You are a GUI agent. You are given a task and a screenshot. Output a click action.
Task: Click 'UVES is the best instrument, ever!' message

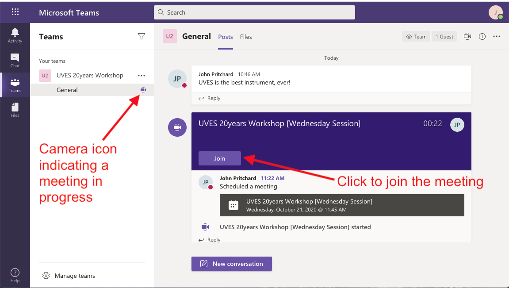245,82
